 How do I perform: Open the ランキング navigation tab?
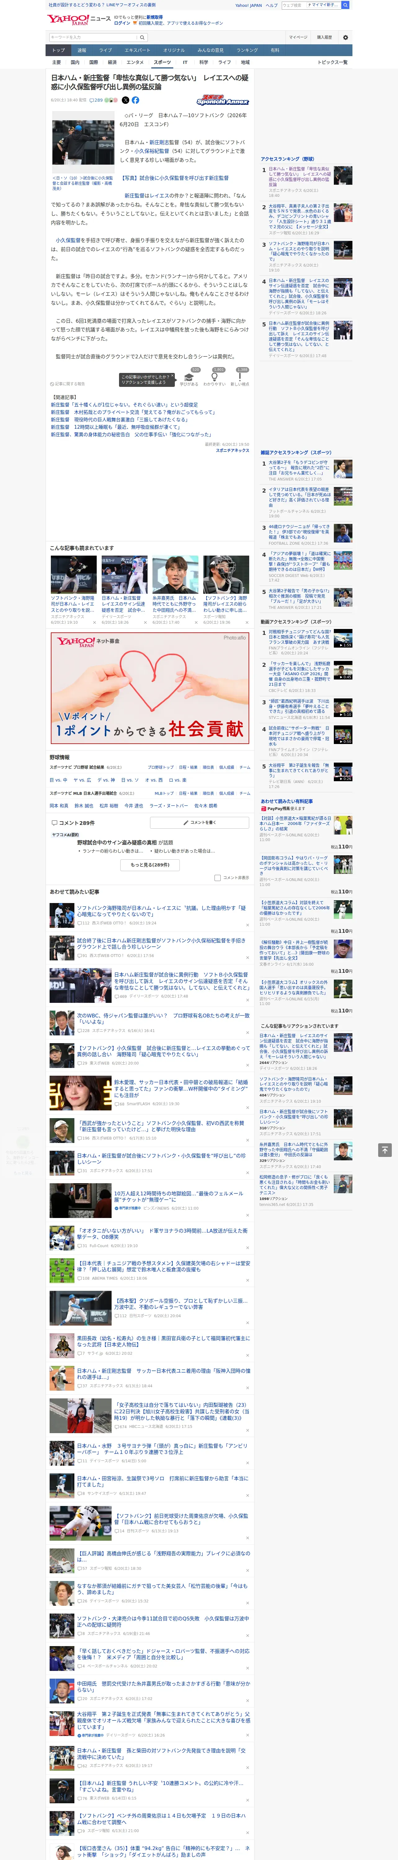tap(247, 51)
